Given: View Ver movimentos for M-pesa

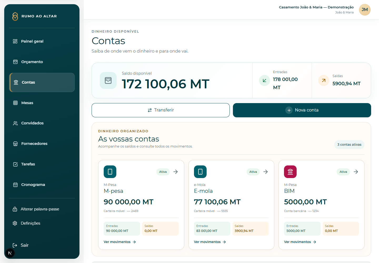Looking at the screenshot, I should pyautogui.click(x=120, y=242).
